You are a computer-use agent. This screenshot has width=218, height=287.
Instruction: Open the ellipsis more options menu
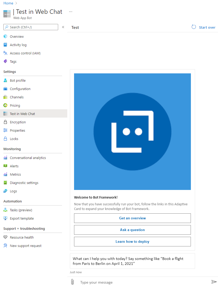(x=71, y=12)
